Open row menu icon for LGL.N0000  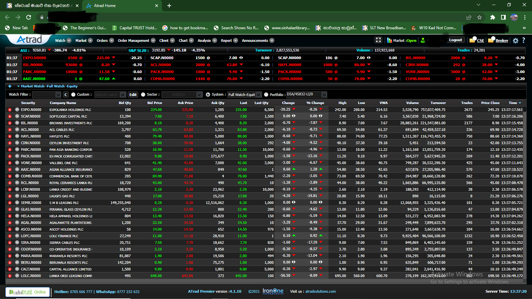pos(17,196)
